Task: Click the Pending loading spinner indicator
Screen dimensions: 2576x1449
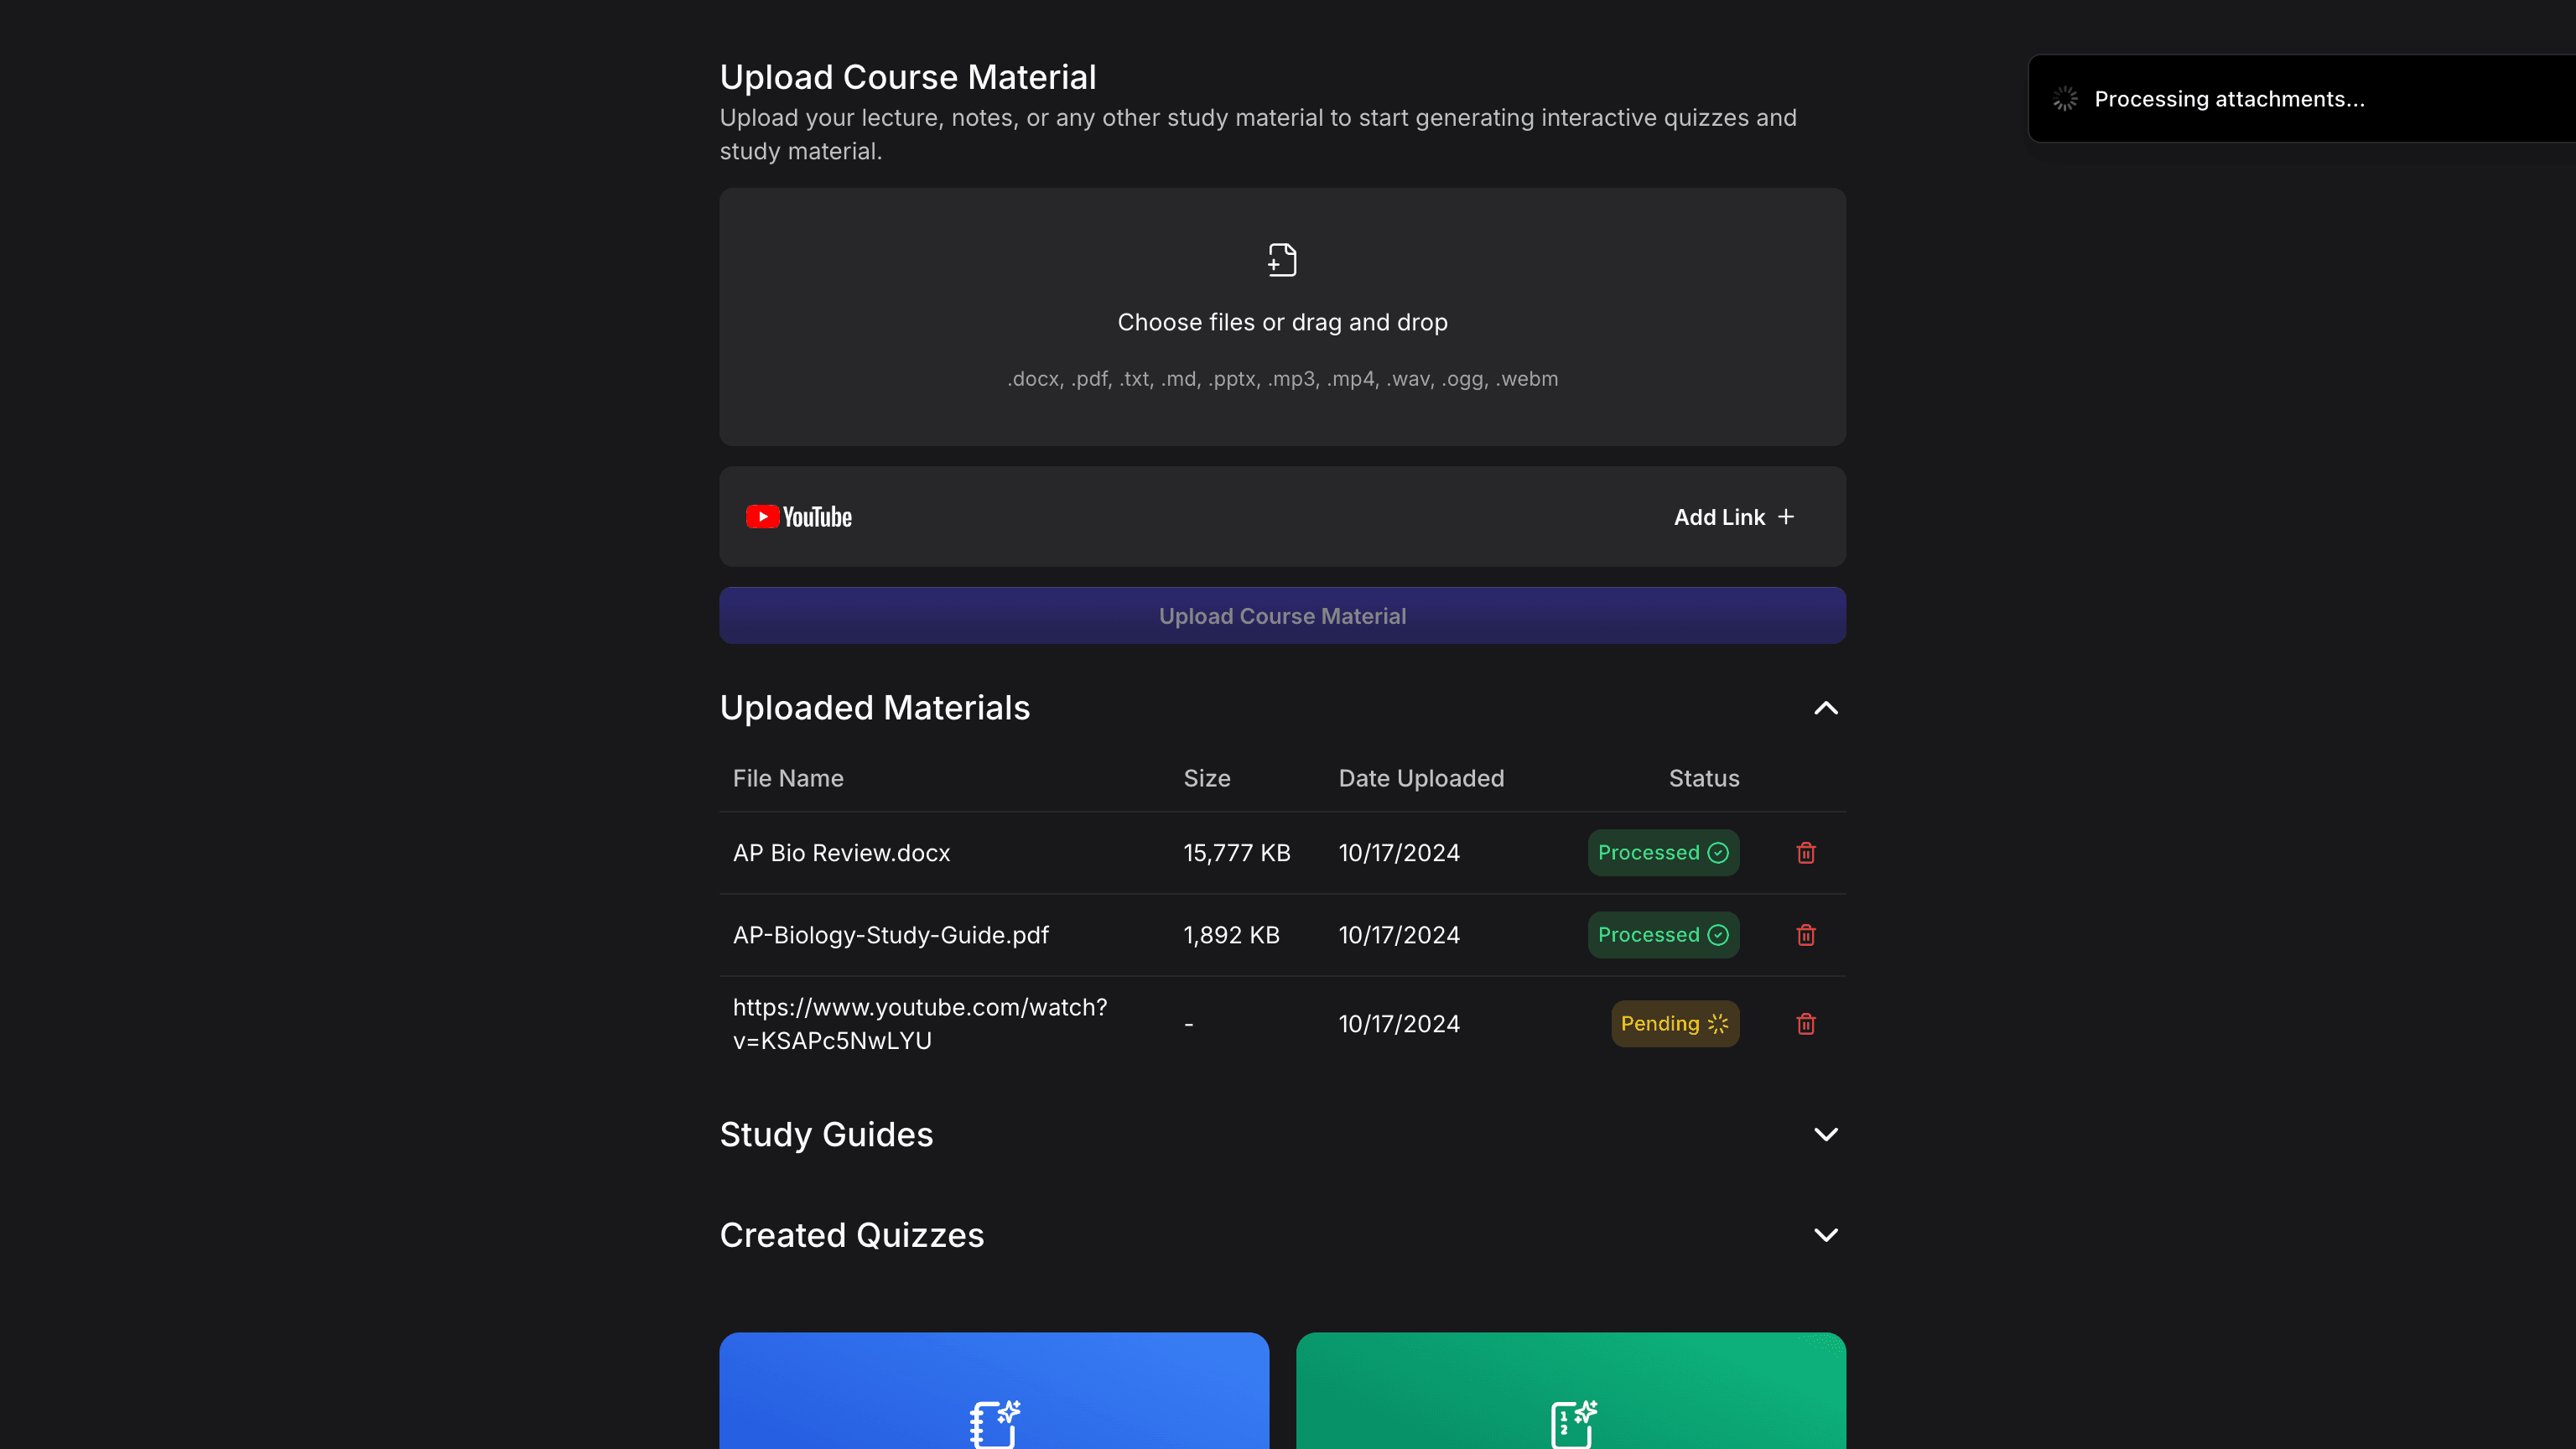Action: point(1717,1024)
